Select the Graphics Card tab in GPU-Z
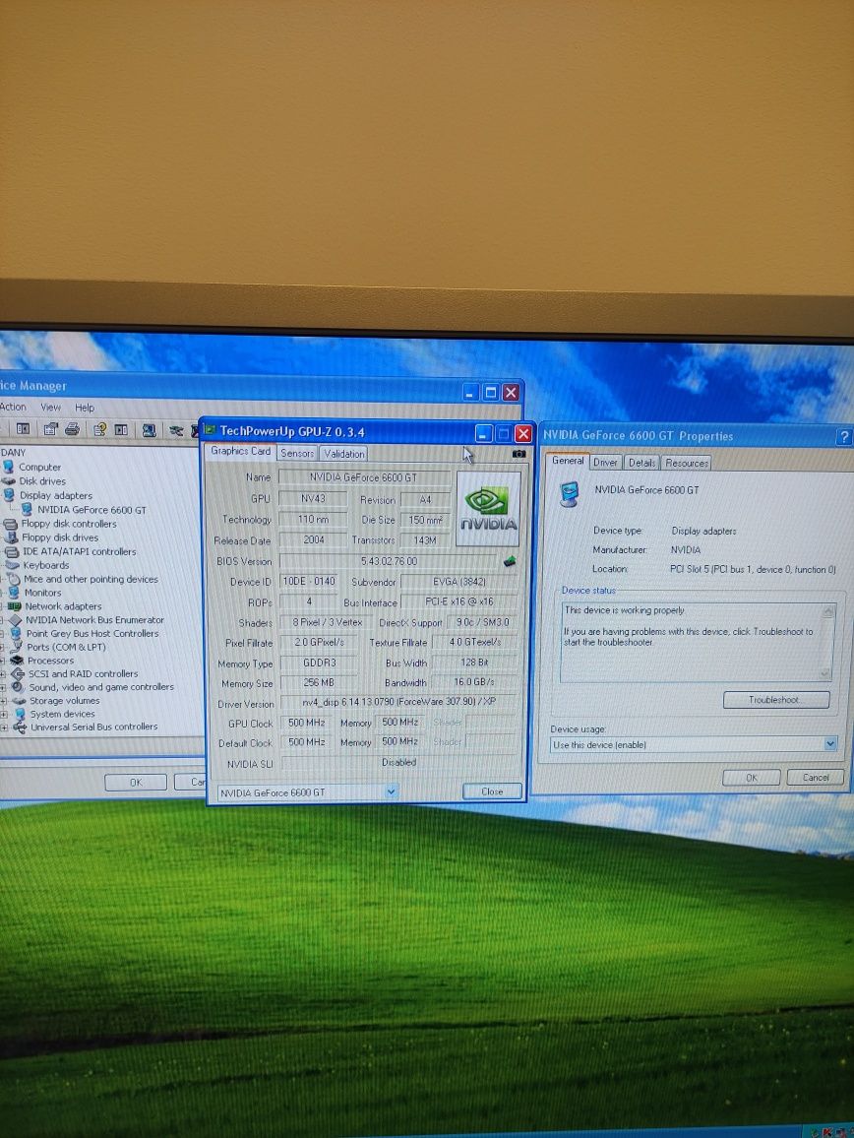 tap(240, 451)
